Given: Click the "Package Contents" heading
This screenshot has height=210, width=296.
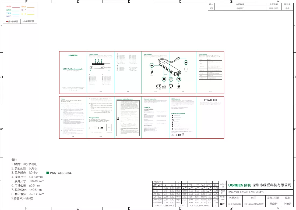Looking at the screenshot, I should click(x=94, y=118).
